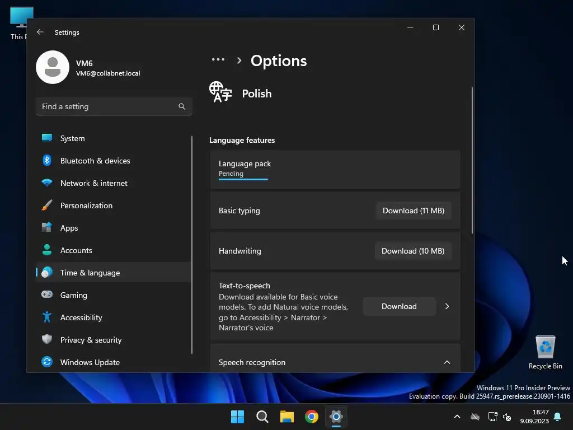The height and width of the screenshot is (430, 573).
Task: Click the Language pack pending progress bar
Action: (243, 179)
